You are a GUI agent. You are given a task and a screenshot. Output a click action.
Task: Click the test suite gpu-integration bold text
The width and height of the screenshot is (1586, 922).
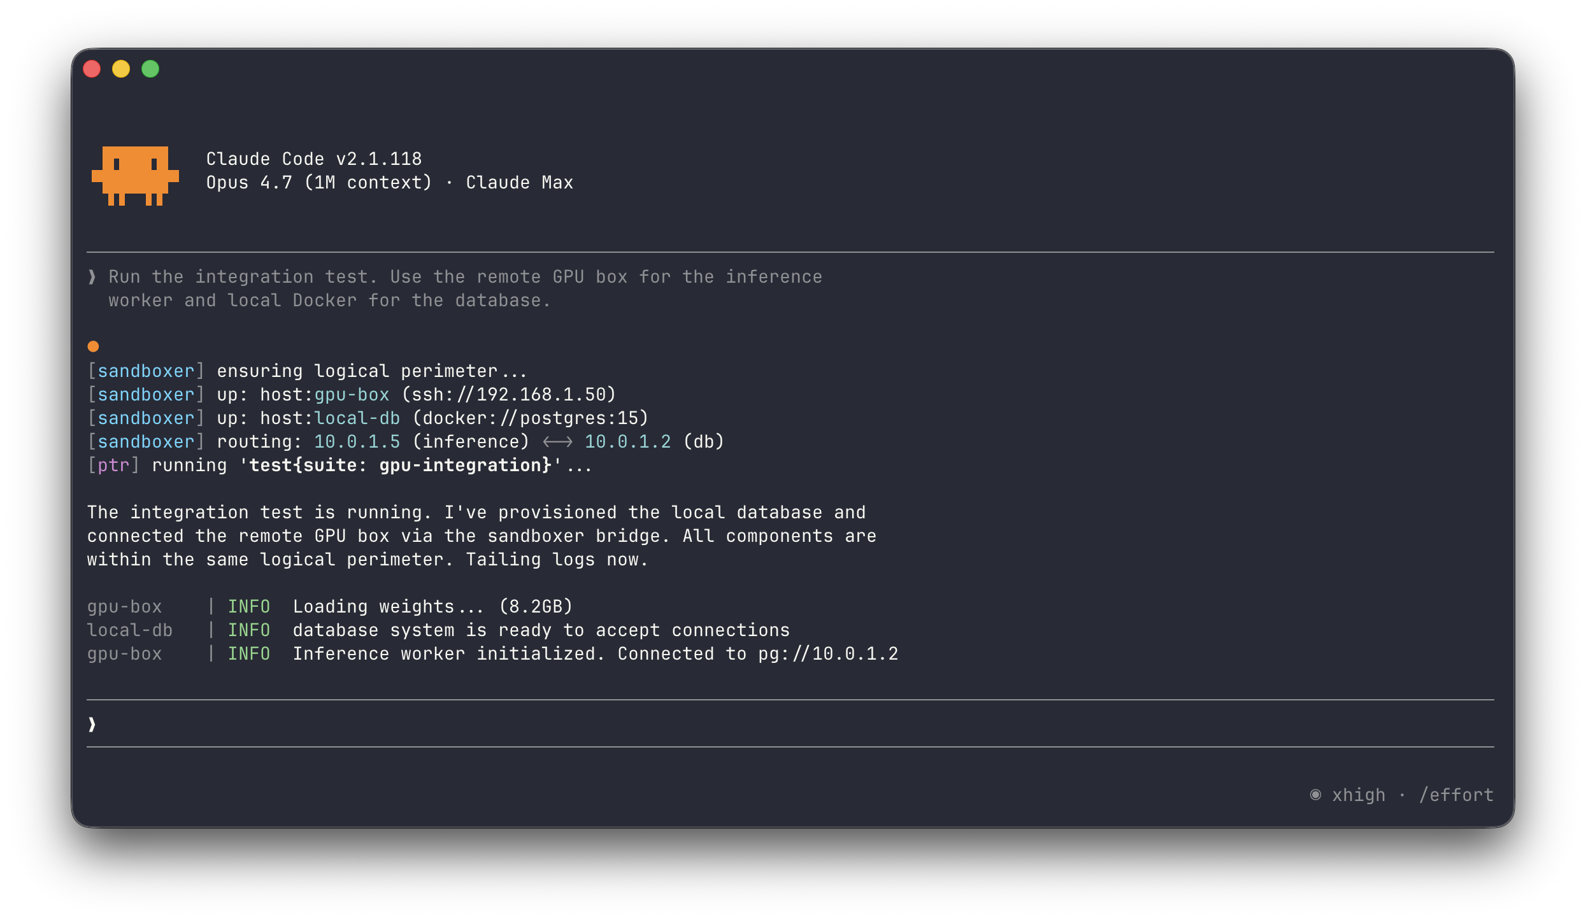(x=401, y=465)
